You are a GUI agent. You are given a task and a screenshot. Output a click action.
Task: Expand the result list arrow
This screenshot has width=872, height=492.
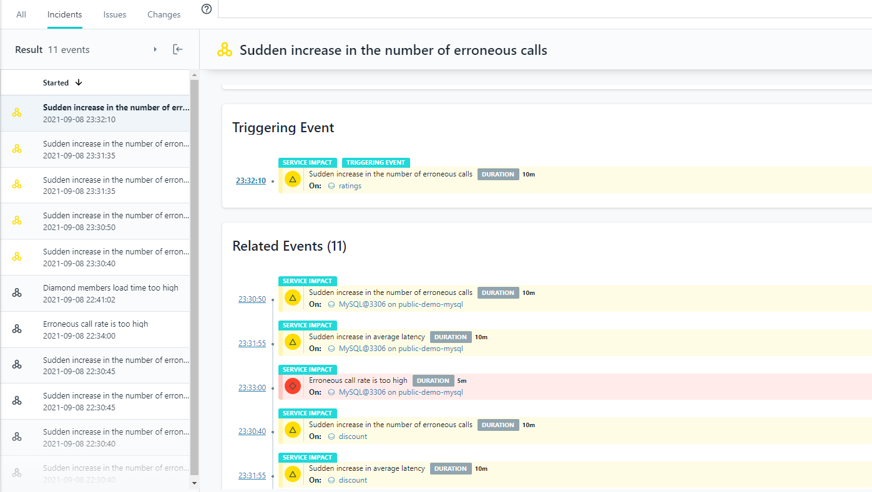(x=155, y=49)
